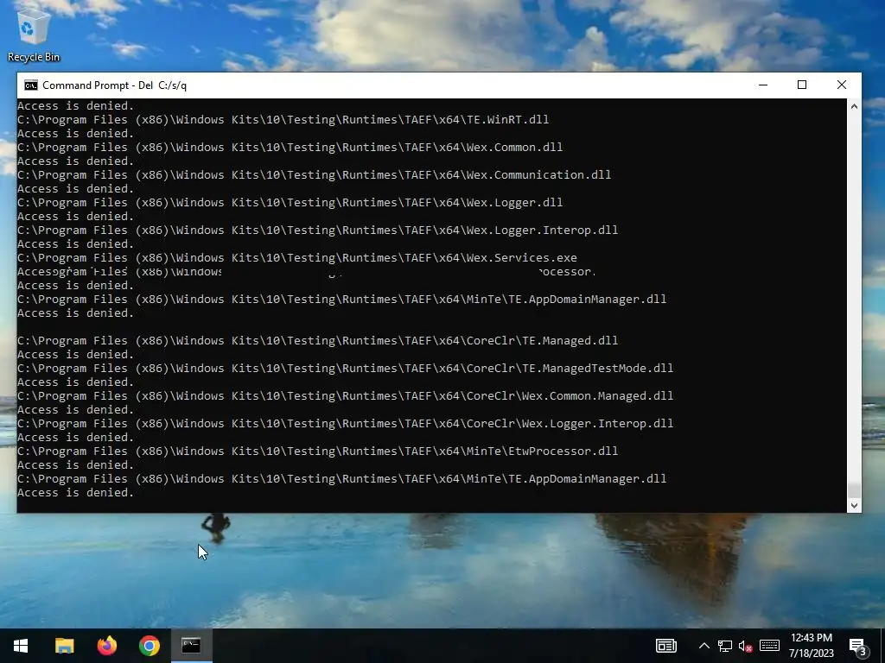Minimize the Command Prompt window
This screenshot has width=885, height=663.
(763, 85)
